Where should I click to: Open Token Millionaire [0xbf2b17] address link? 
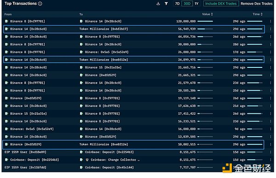(x=103, y=29)
